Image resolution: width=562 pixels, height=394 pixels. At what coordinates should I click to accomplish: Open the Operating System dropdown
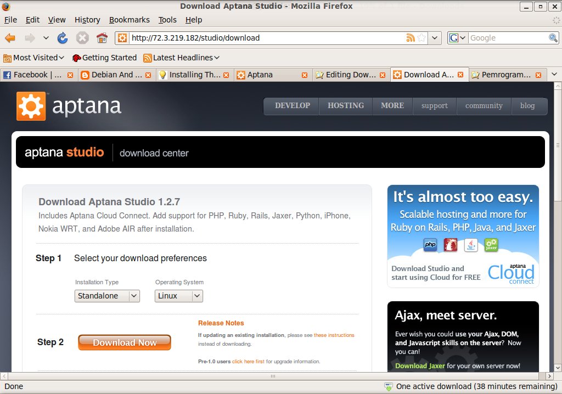pyautogui.click(x=179, y=296)
